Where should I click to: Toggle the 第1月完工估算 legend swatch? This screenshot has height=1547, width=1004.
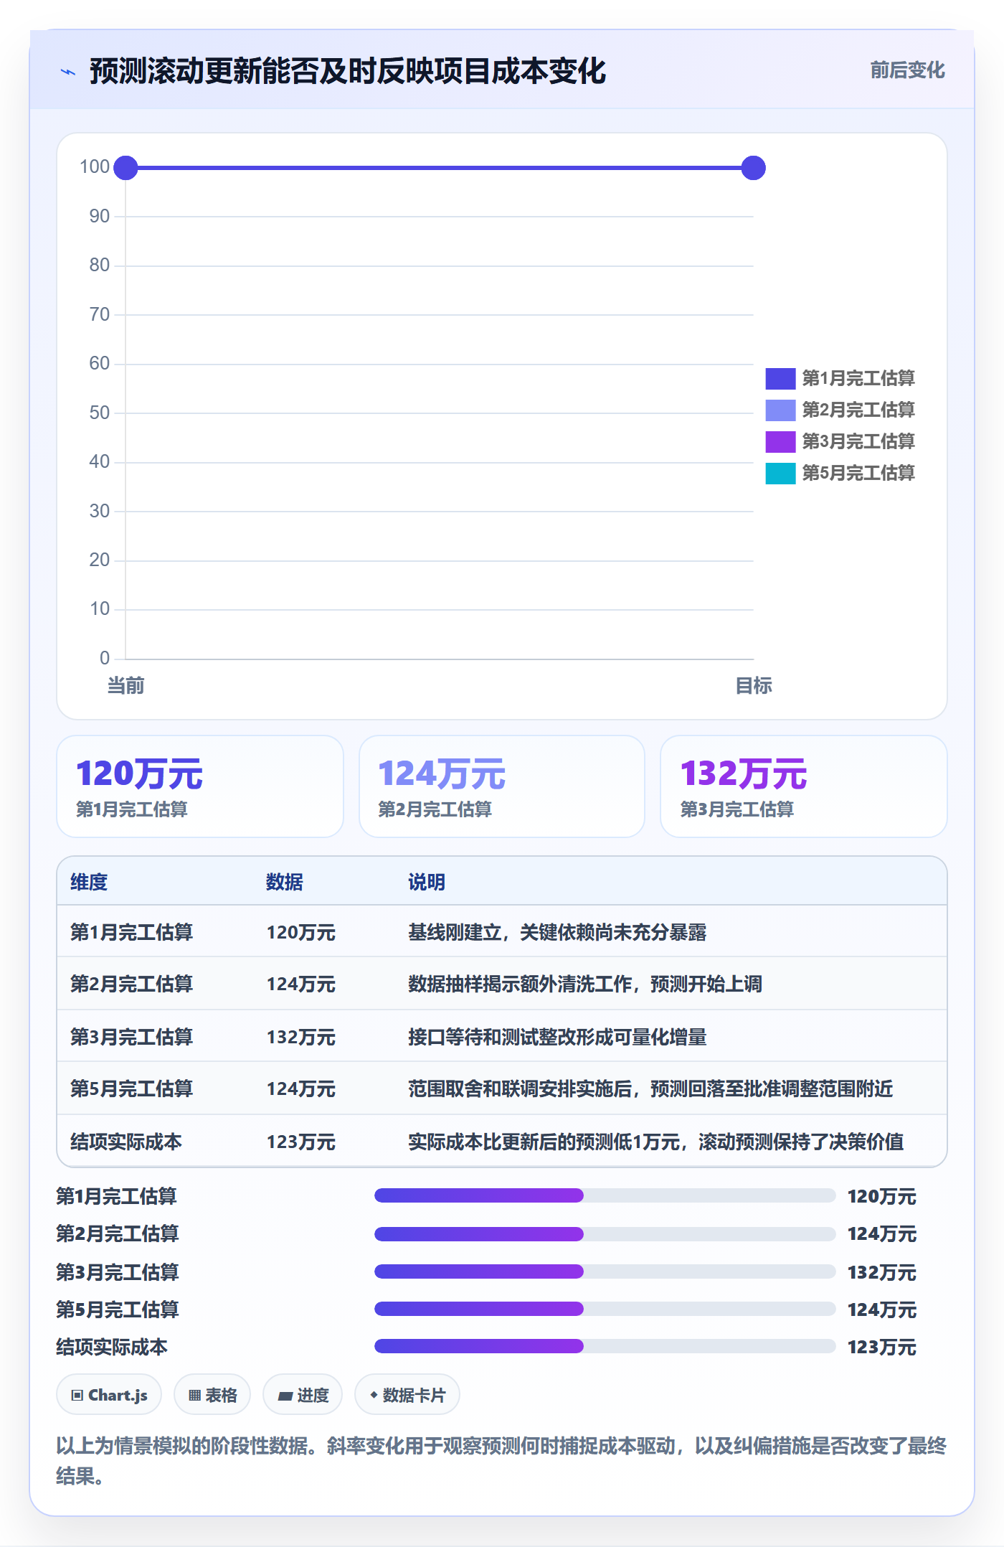tap(780, 378)
